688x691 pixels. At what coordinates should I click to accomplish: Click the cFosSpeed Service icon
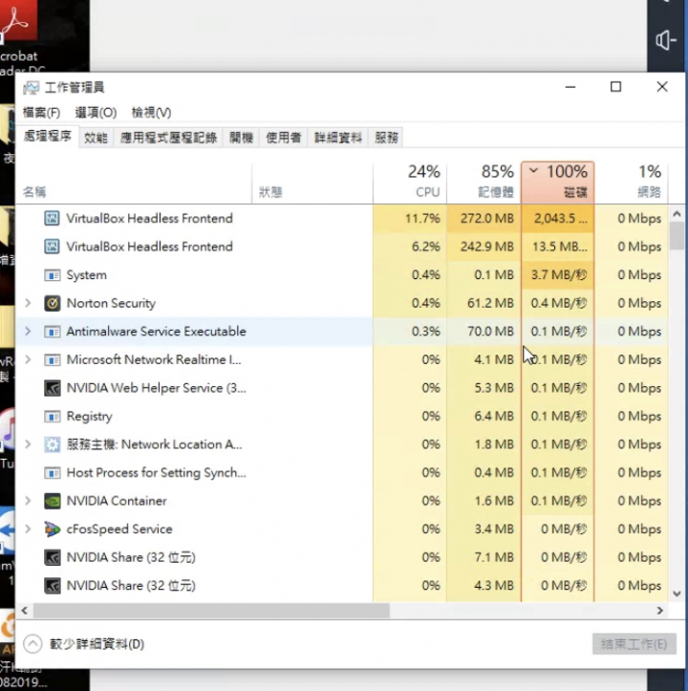(x=52, y=529)
